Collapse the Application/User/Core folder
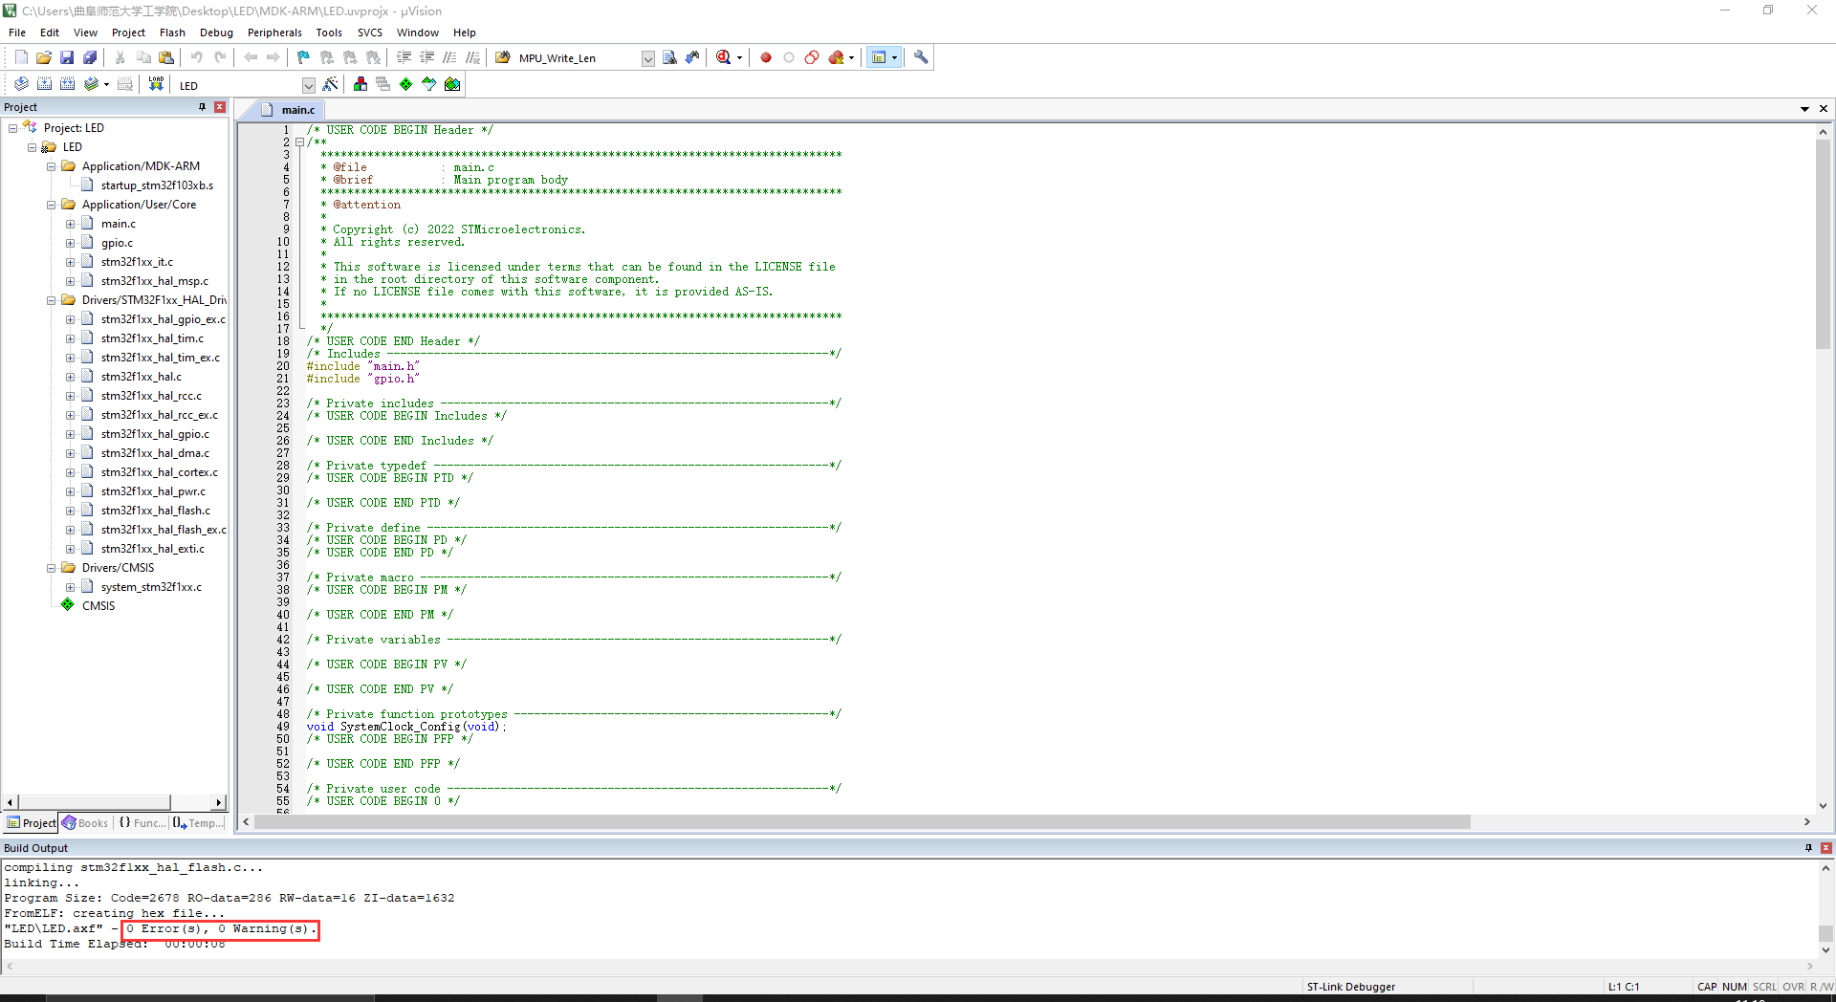Screen dimensions: 1836x1002 [51, 205]
